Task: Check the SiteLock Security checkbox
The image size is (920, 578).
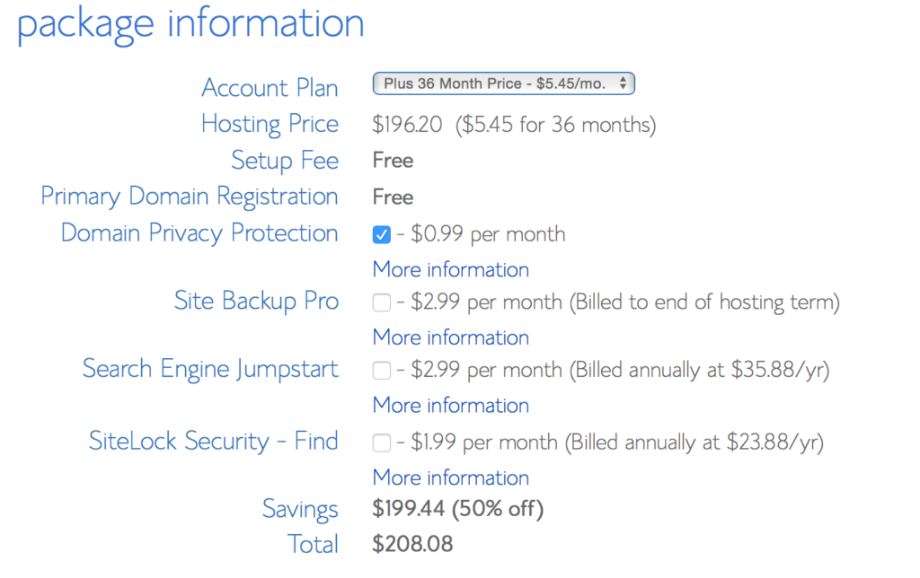Action: coord(381,442)
